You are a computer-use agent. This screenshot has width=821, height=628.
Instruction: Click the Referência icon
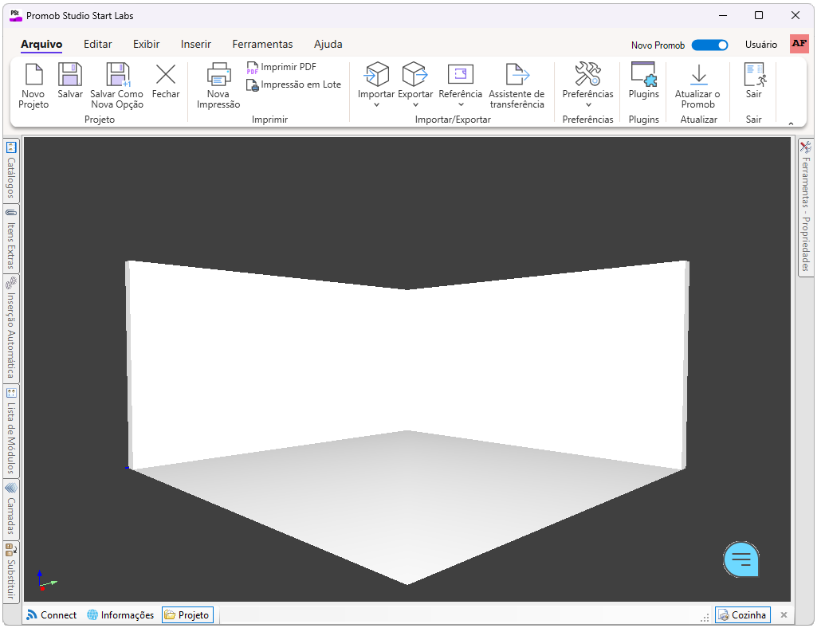[x=460, y=74]
